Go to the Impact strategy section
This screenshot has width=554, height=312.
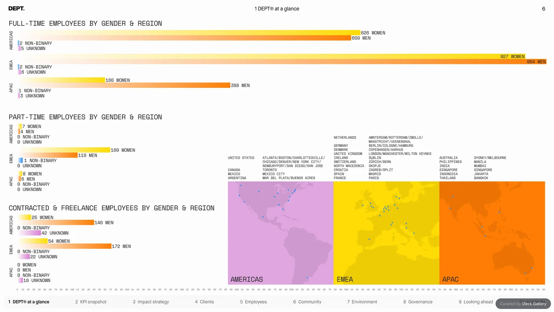151,302
